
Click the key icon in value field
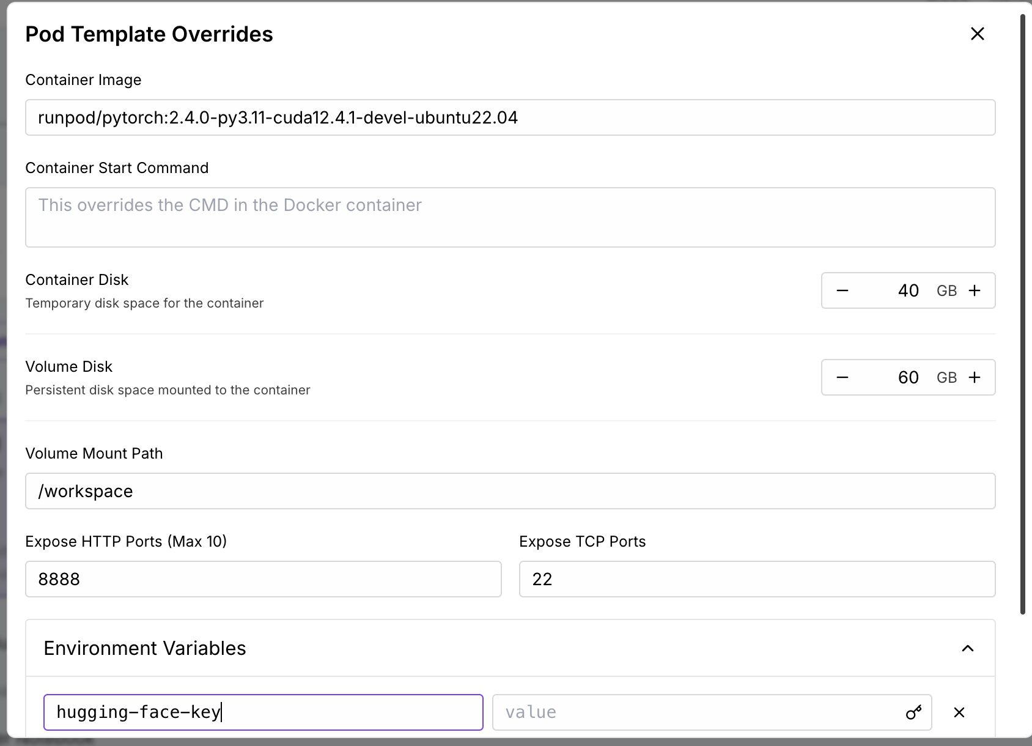coord(913,712)
